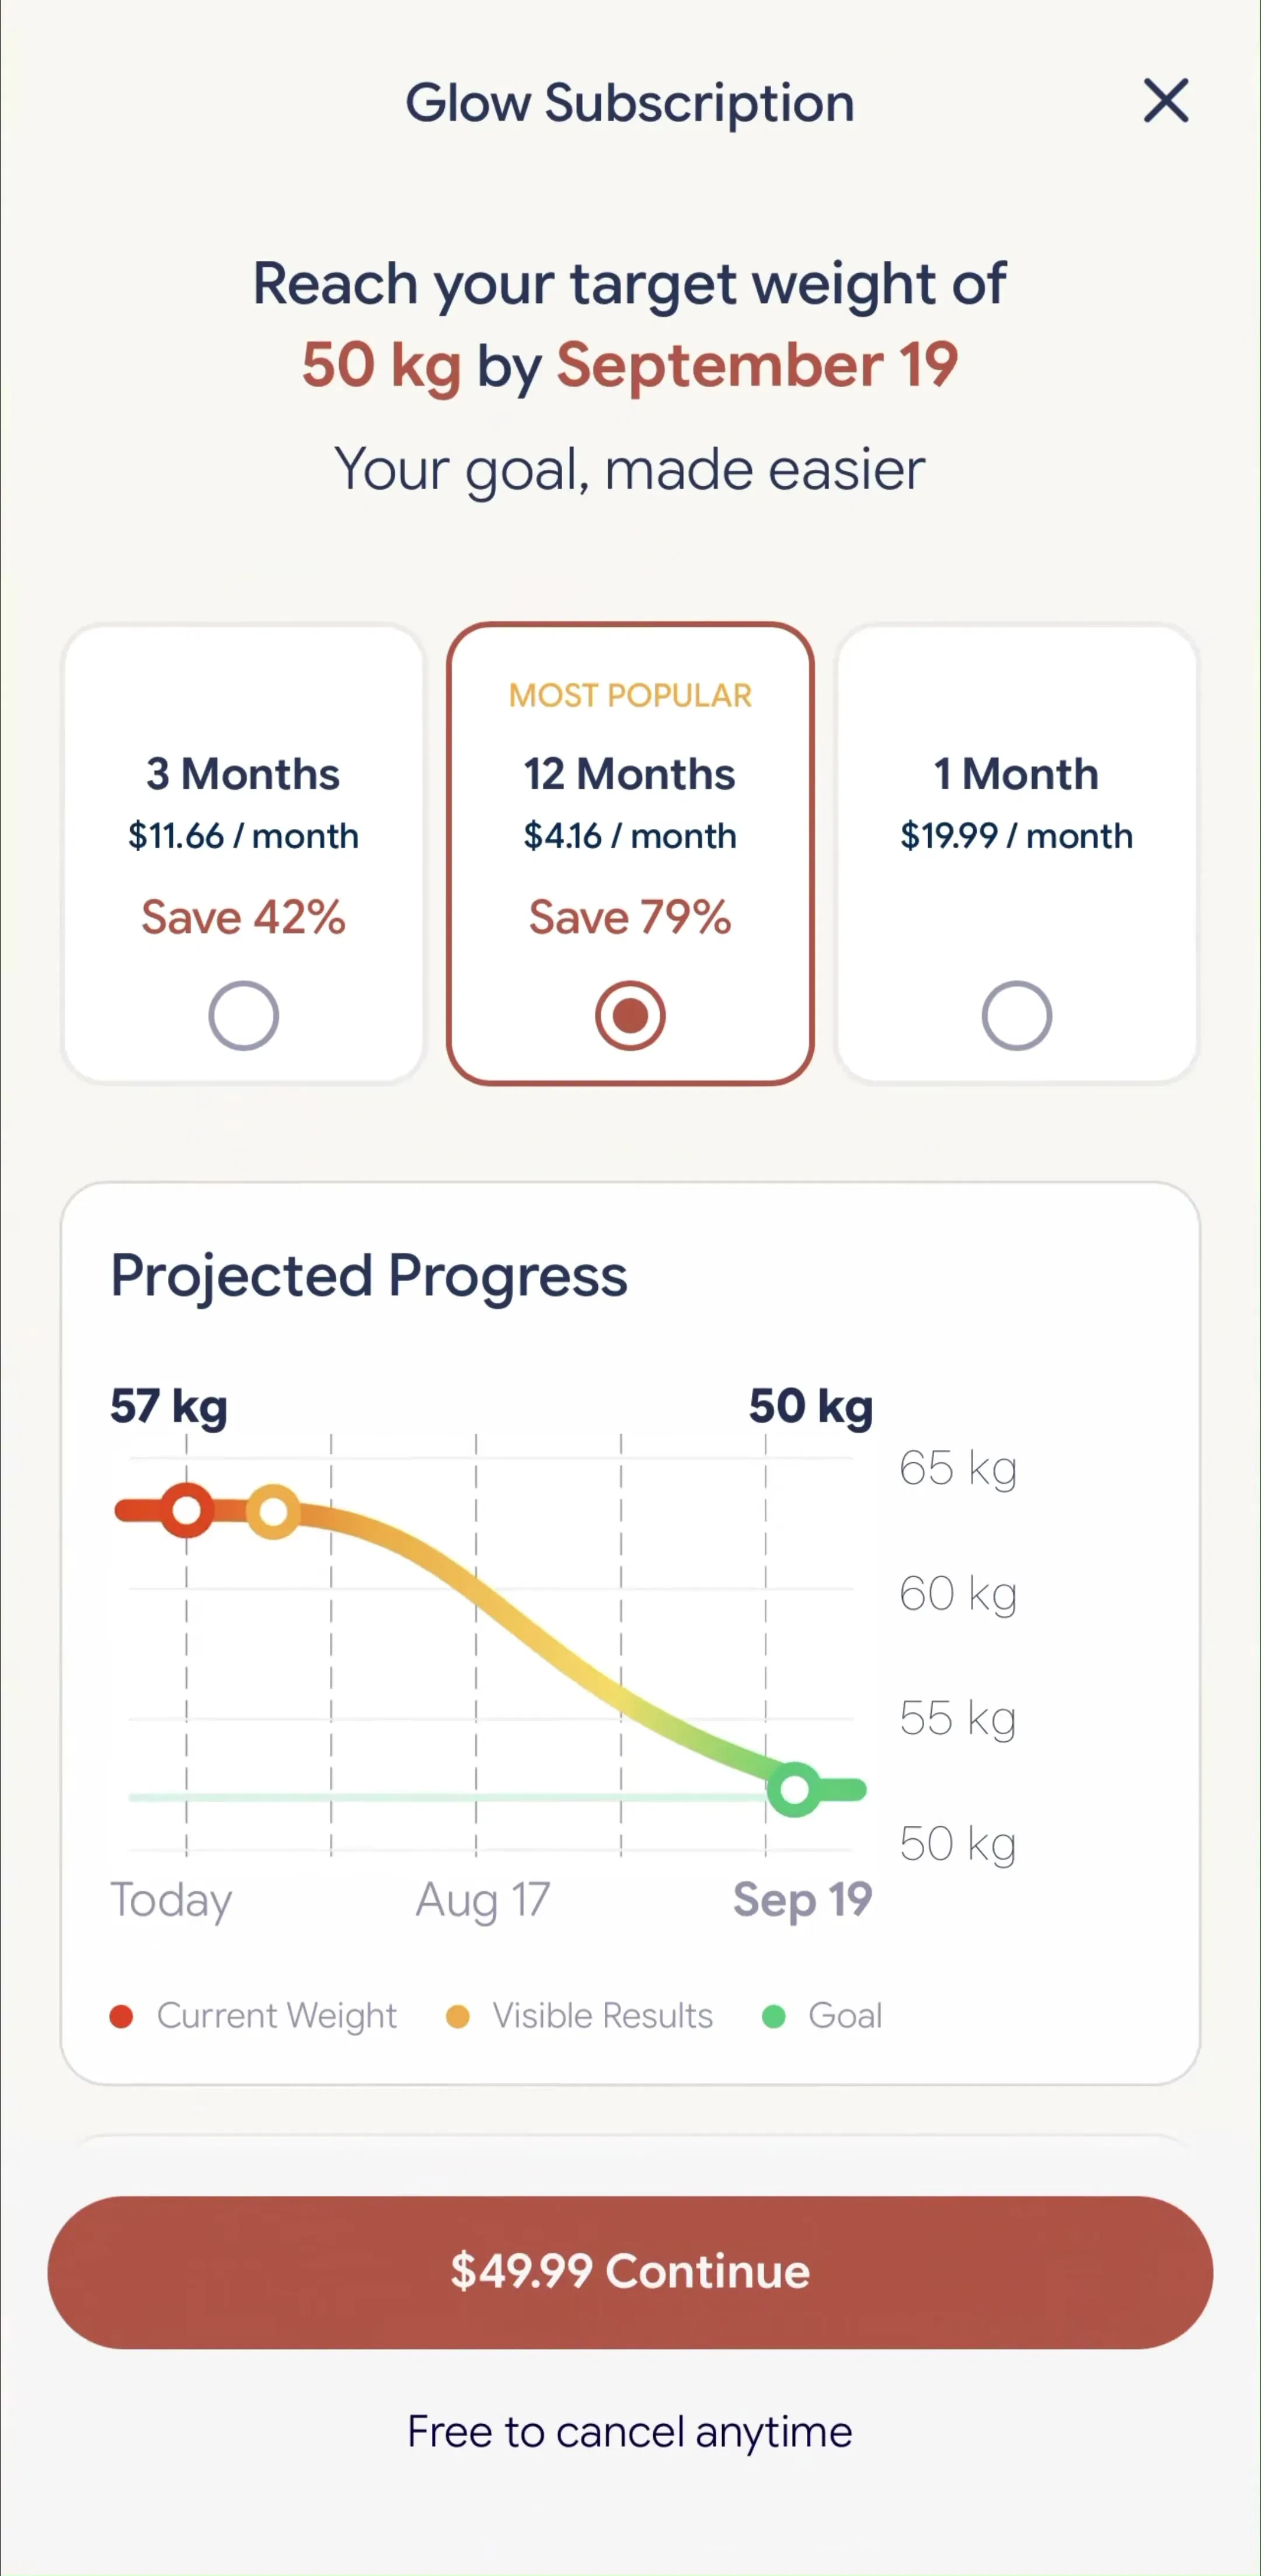Tap the $49.99 Continue button
Image resolution: width=1261 pixels, height=2576 pixels.
point(630,2272)
